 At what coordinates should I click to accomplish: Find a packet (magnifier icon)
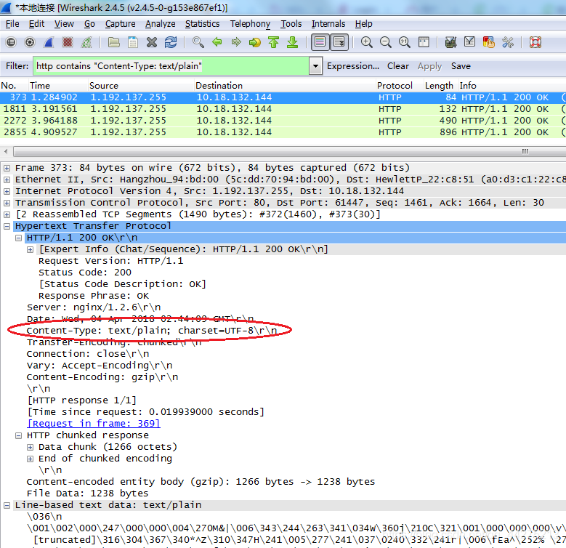pos(198,42)
